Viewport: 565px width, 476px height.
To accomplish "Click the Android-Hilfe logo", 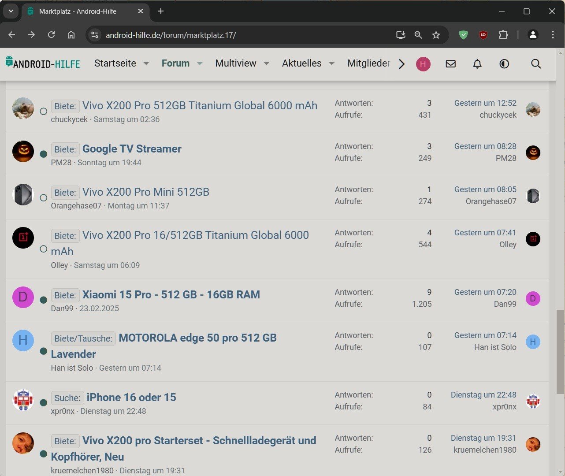I will coord(43,63).
